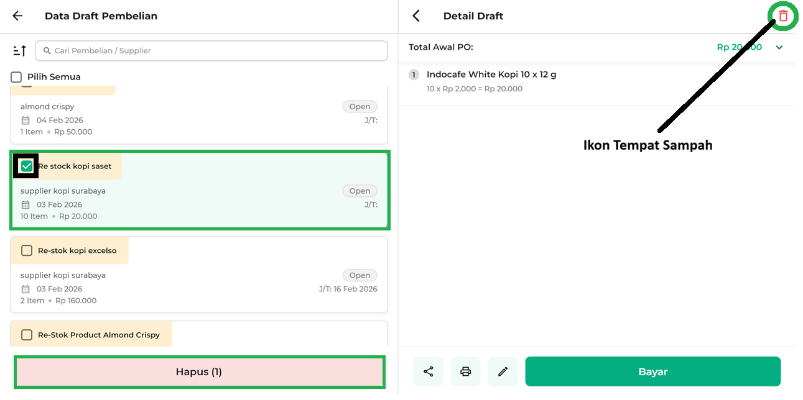Focus the Cari Pembelian / Supplier field

(x=211, y=51)
